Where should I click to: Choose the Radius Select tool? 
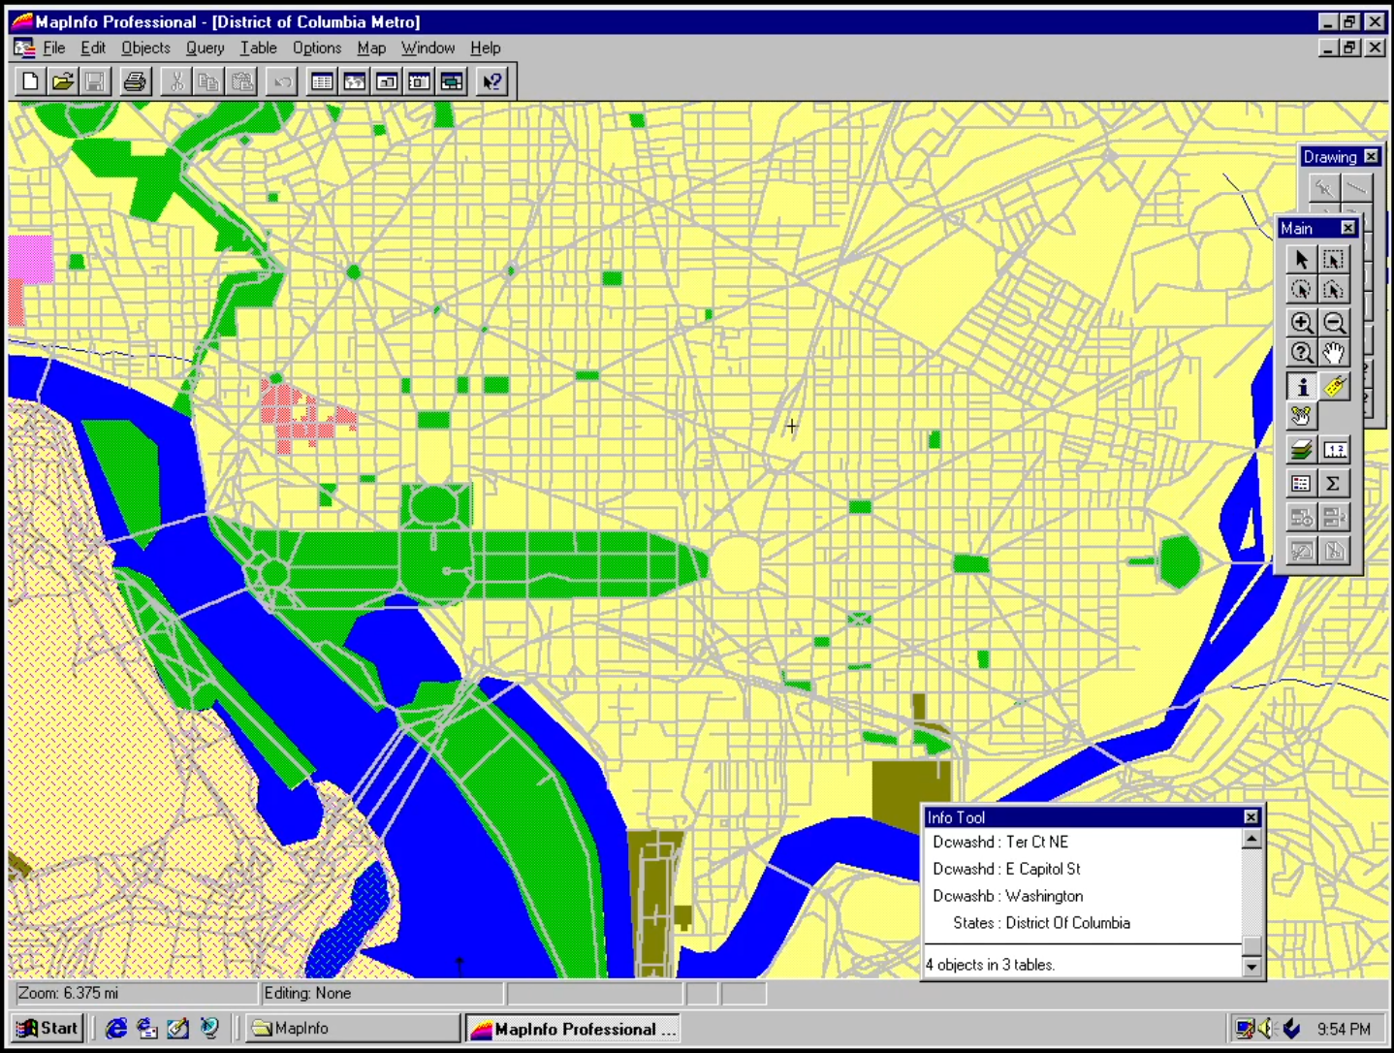[x=1301, y=290]
